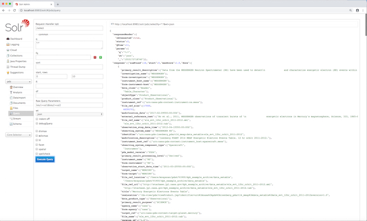Click the q query text area
The image size is (367, 221).
69,45
